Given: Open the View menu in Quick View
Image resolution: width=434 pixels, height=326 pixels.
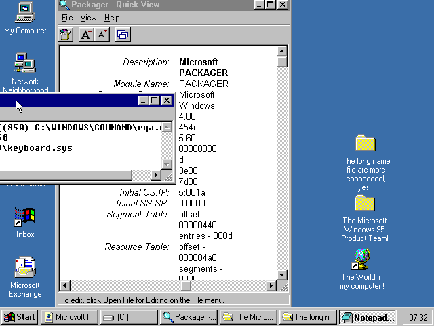Looking at the screenshot, I should (88, 18).
